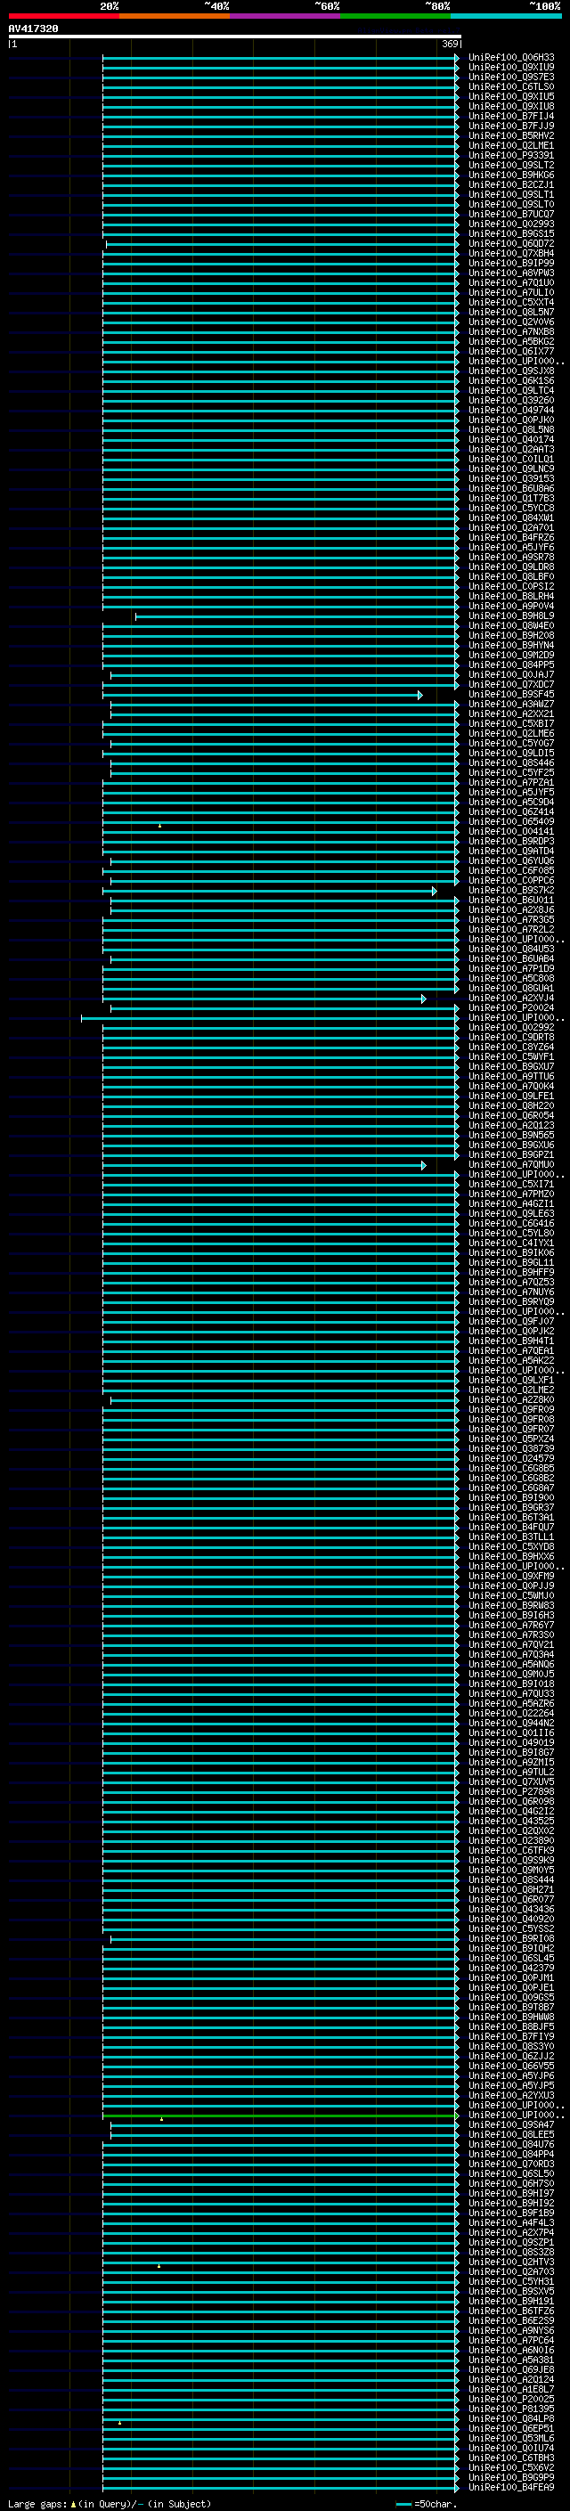
Task: Select the UniRef100_B2CZJ1 label
Action: click(x=511, y=185)
